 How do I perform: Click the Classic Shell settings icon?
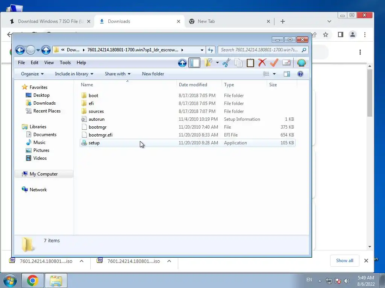coord(301,63)
